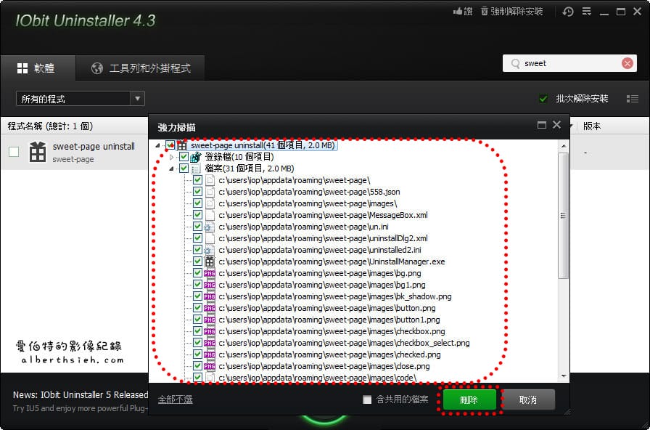Uncheck the 登錄檔 checkbox
The width and height of the screenshot is (650, 430).
pos(184,157)
